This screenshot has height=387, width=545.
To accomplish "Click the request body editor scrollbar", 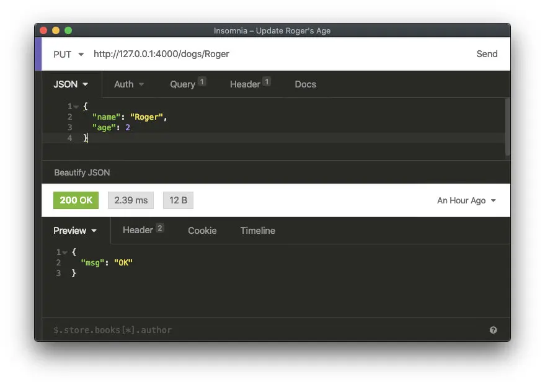I will pos(507,127).
